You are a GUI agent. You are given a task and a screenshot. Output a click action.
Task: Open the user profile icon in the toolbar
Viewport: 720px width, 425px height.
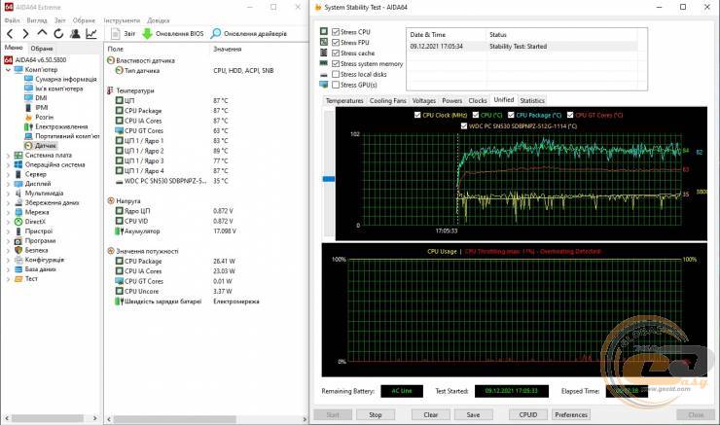[x=75, y=33]
